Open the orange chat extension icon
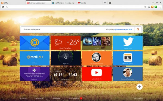This screenshot has width=163, height=101. (152, 7)
